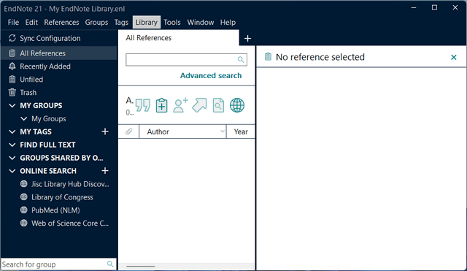This screenshot has height=271, width=467.
Task: Open the Edit menu
Action: [31, 23]
